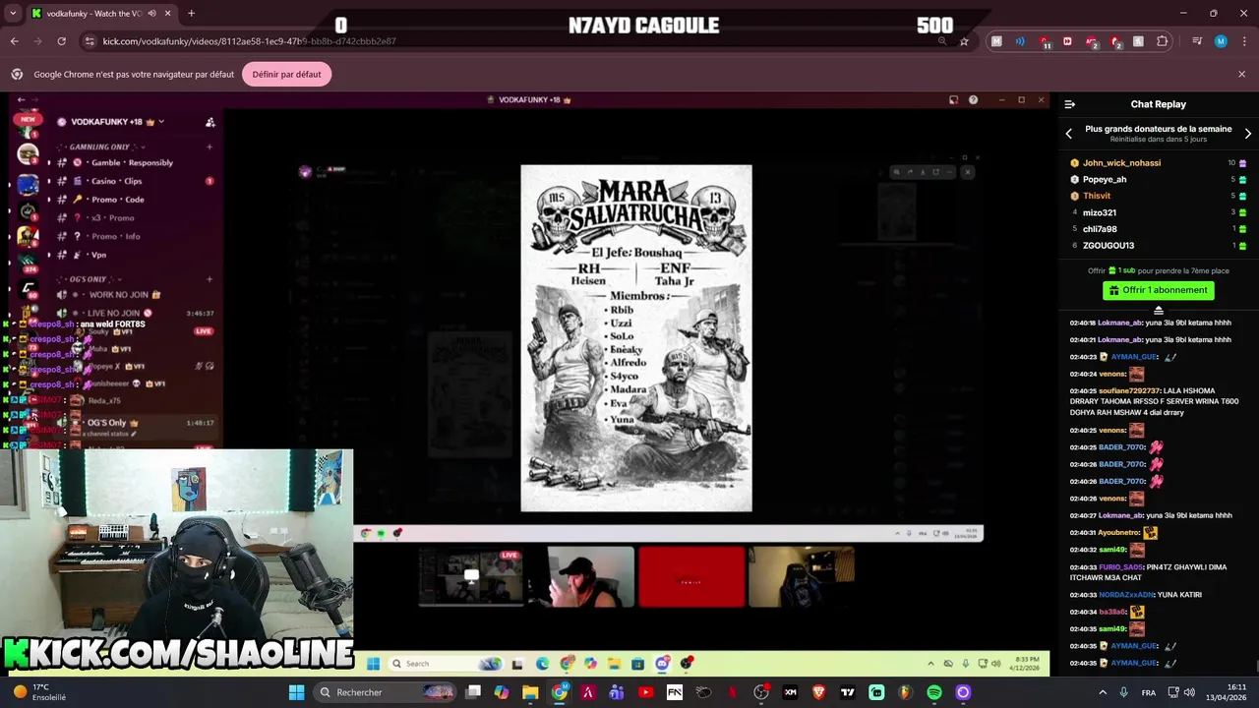Click the NEW server badge in Discord

point(28,119)
